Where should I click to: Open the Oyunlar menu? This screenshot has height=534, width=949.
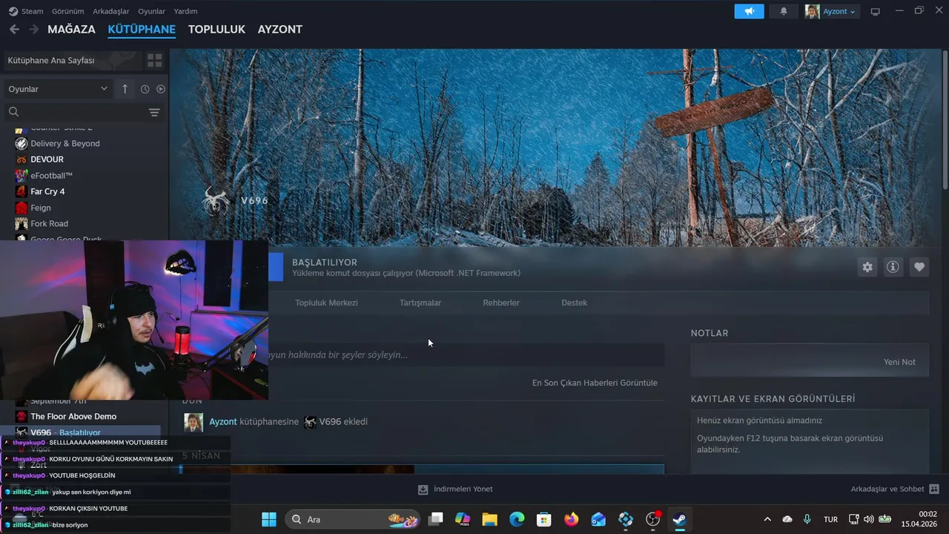(151, 11)
